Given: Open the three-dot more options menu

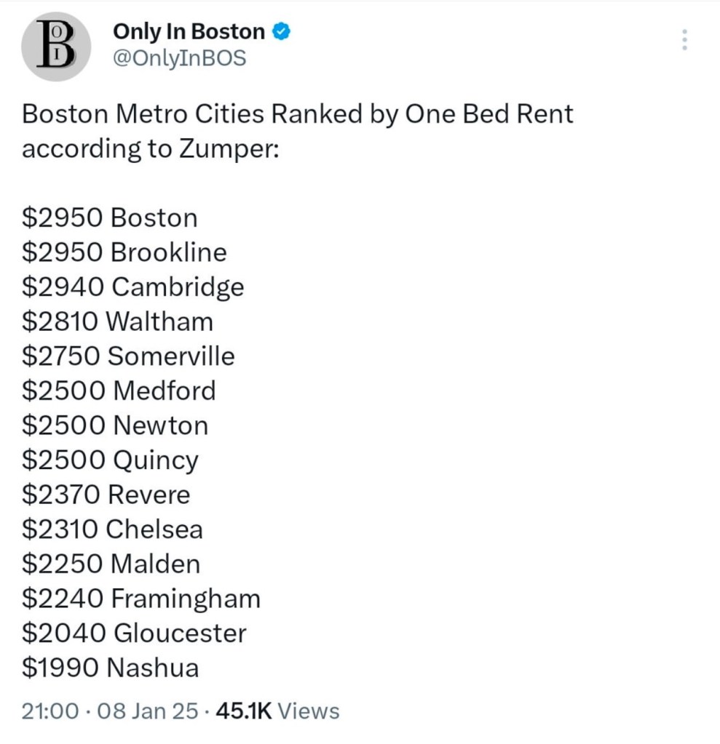Looking at the screenshot, I should click(684, 39).
